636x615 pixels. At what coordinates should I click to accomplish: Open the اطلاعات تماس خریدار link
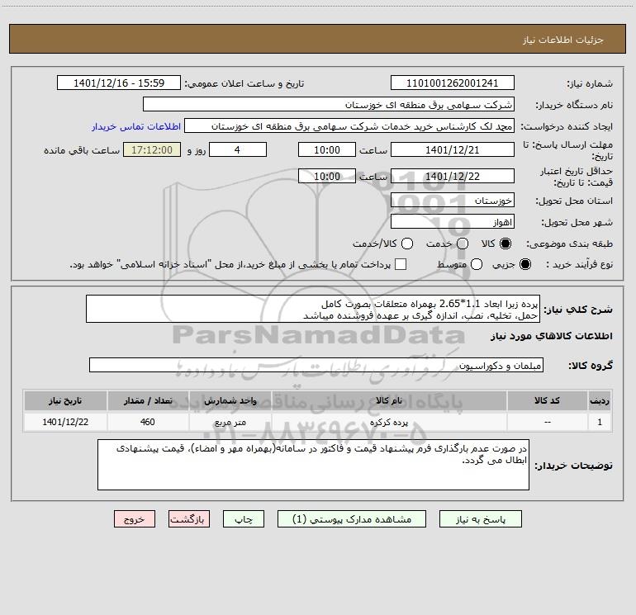click(x=136, y=126)
